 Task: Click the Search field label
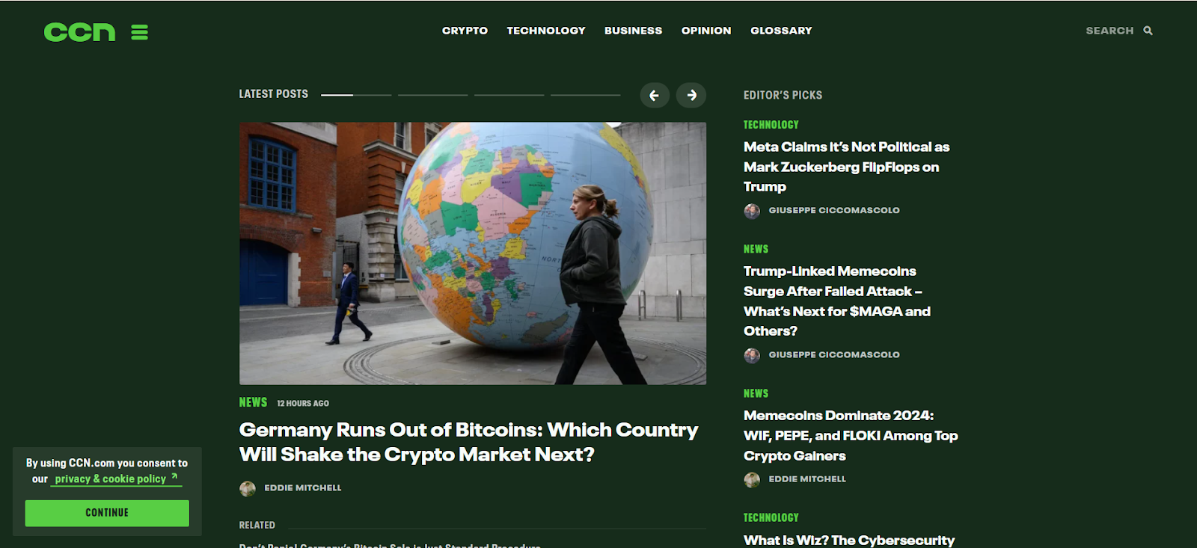click(1109, 31)
